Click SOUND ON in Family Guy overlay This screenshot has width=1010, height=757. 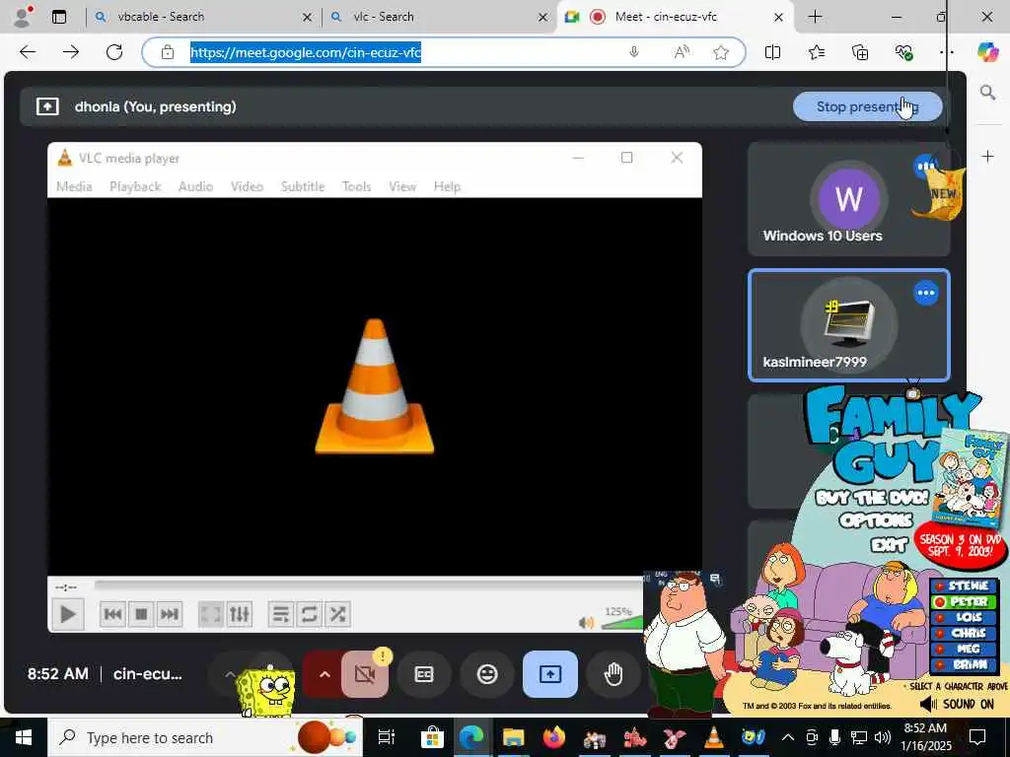click(x=957, y=704)
